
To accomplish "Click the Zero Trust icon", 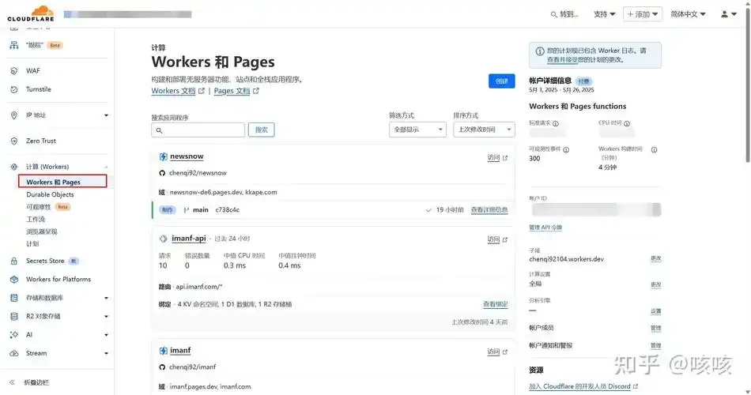I will click(14, 141).
